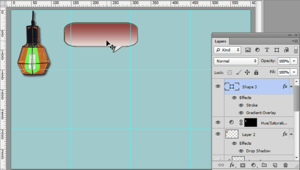The width and height of the screenshot is (300, 170).
Task: Click the Fill value field
Action: coord(284,72)
